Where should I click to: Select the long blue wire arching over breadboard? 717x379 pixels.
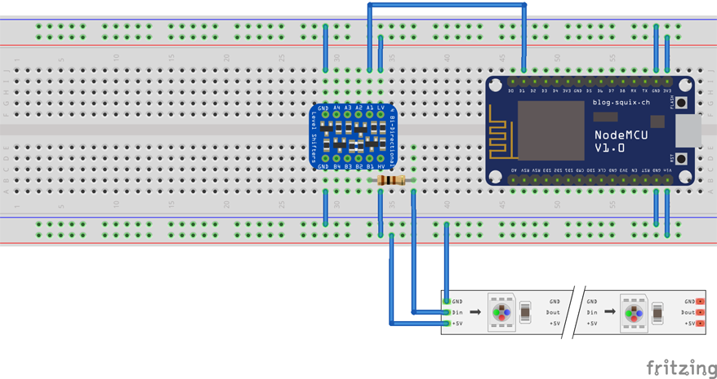pyautogui.click(x=447, y=5)
